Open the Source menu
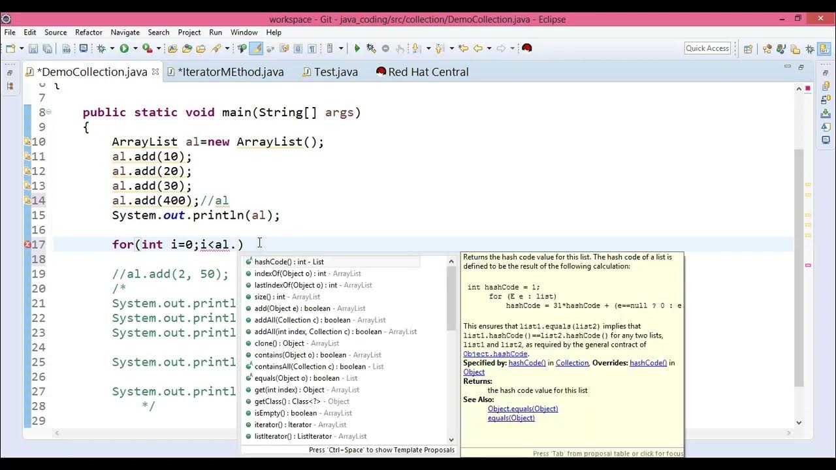 (x=56, y=32)
